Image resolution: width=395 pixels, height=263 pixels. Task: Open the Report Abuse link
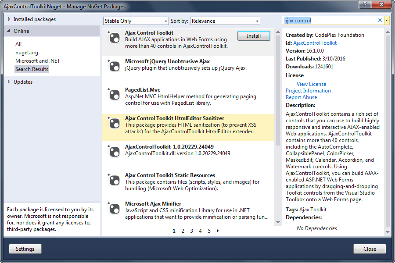[301, 97]
